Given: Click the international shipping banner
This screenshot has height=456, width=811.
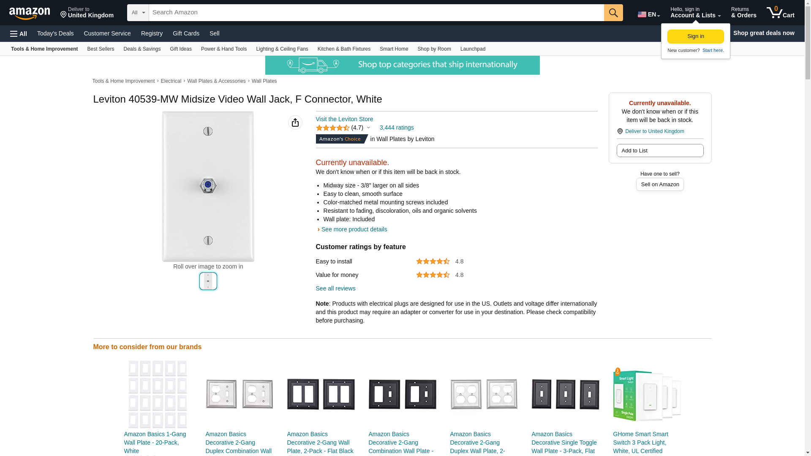Looking at the screenshot, I should pos(402,65).
